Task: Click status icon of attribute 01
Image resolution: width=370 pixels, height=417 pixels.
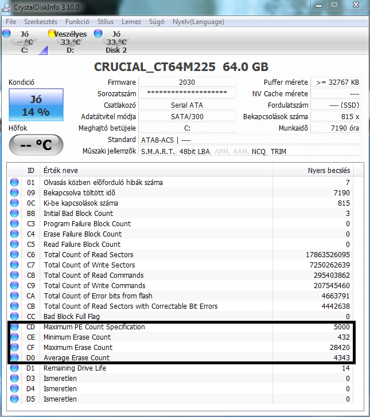Action: point(14,182)
